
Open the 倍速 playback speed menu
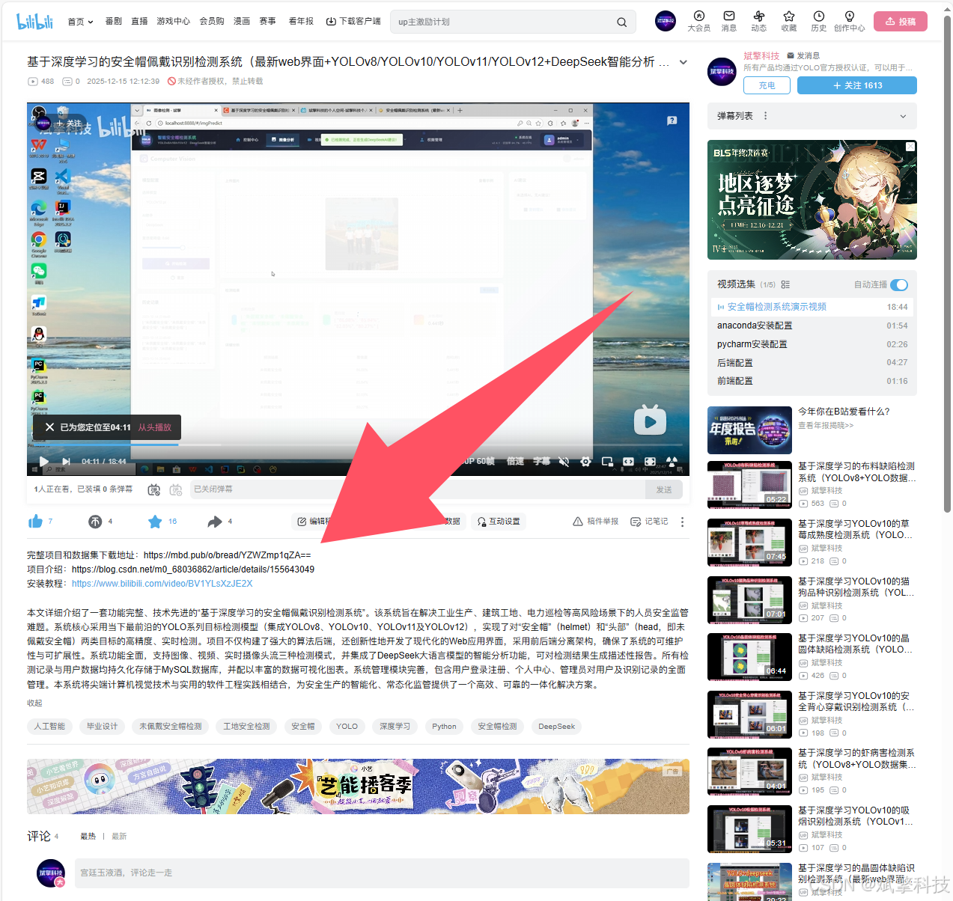click(x=515, y=462)
